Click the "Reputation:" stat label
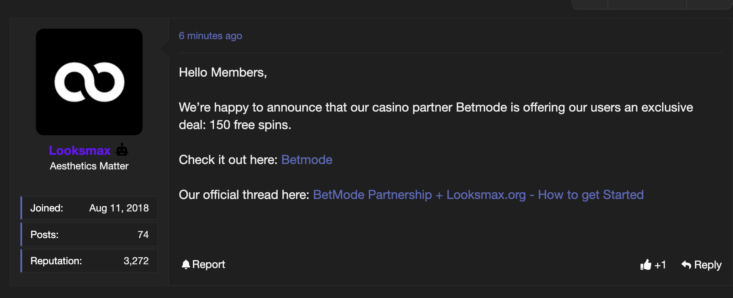The height and width of the screenshot is (298, 733). (x=56, y=261)
